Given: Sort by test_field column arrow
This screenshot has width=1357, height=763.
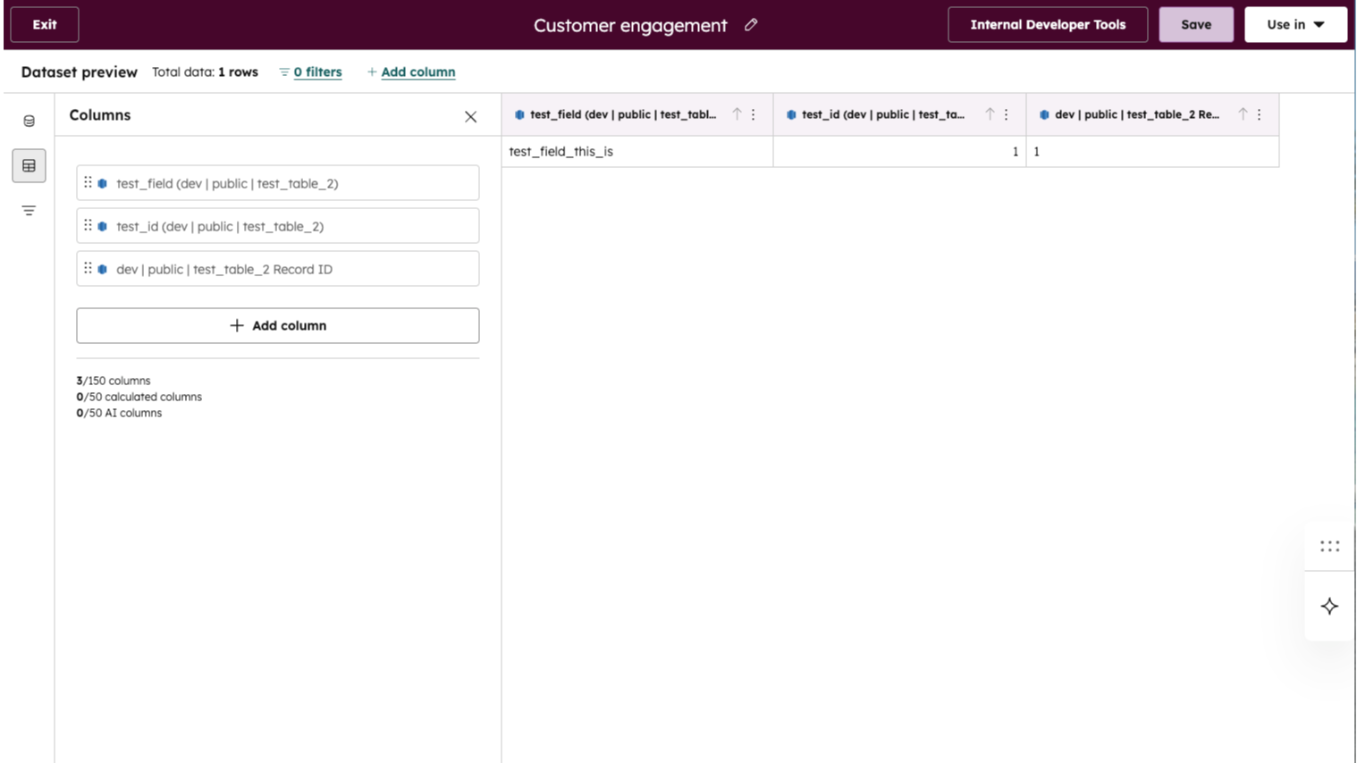Looking at the screenshot, I should (x=737, y=114).
